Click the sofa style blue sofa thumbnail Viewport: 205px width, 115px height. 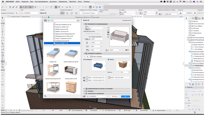99,66
